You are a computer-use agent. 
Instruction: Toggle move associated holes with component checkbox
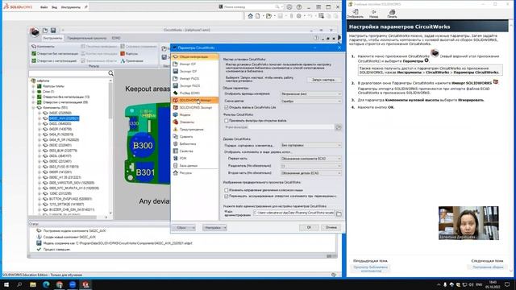[x=226, y=197]
